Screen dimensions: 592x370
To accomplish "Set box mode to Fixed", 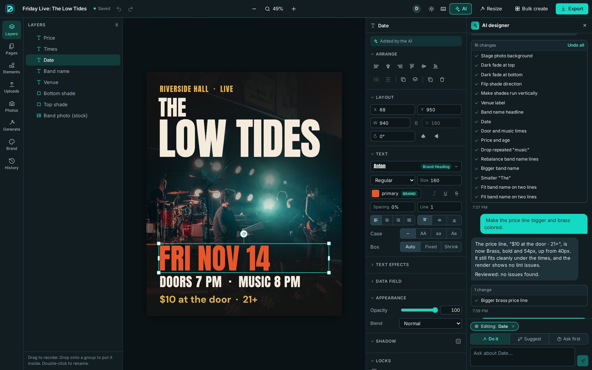I will [x=431, y=247].
